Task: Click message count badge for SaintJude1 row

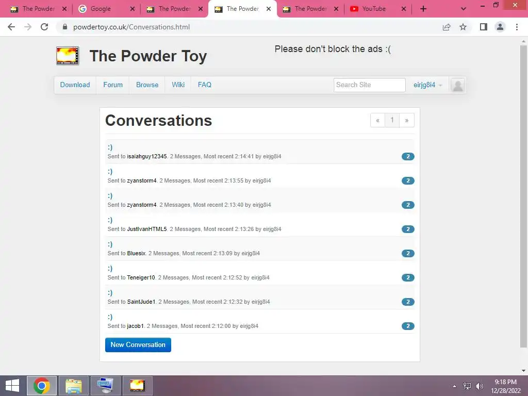Action: tap(408, 302)
